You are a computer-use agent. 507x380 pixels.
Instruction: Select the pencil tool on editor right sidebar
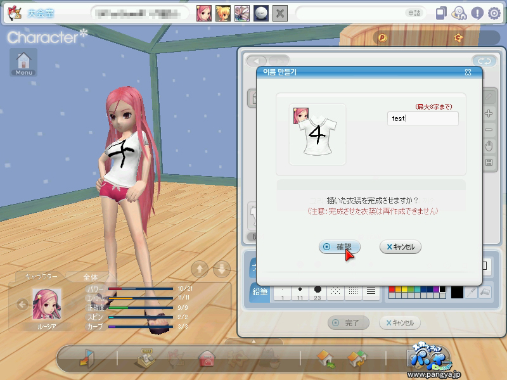(x=489, y=97)
